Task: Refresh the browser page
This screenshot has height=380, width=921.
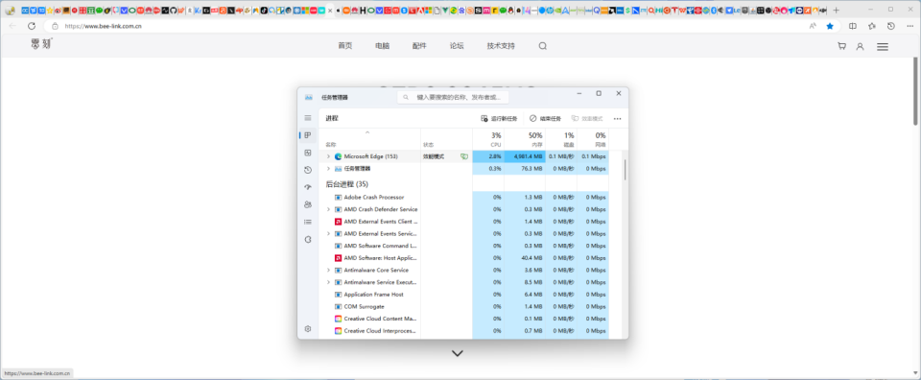Action: tap(32, 26)
